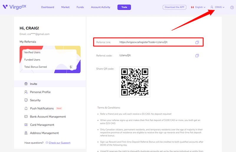This screenshot has width=236, height=152.
Task: Click the New! badge
Action: click(x=59, y=108)
